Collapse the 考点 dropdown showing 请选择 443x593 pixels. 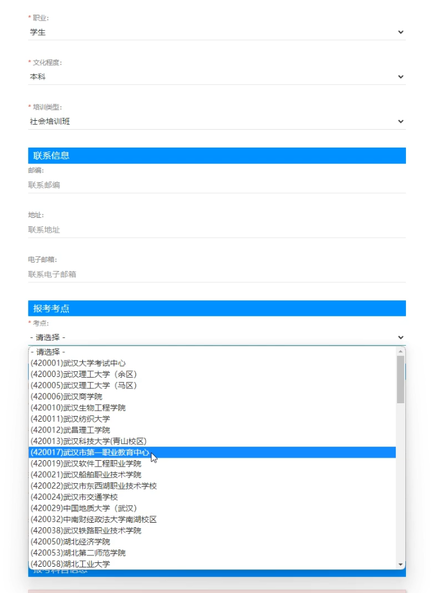click(216, 337)
